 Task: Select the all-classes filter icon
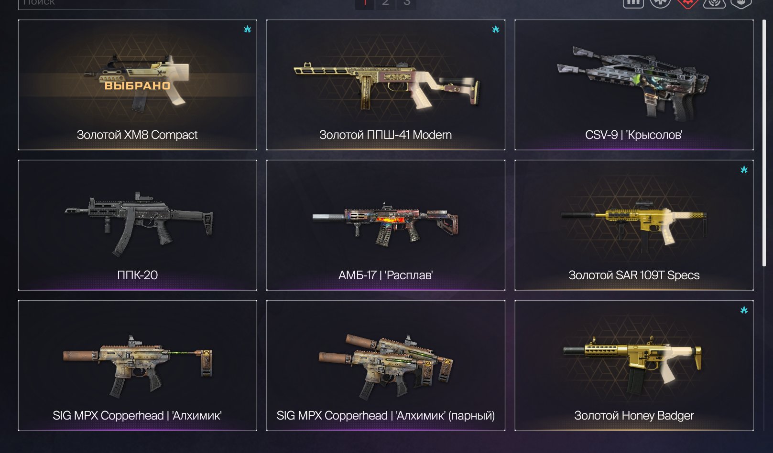coord(633,2)
